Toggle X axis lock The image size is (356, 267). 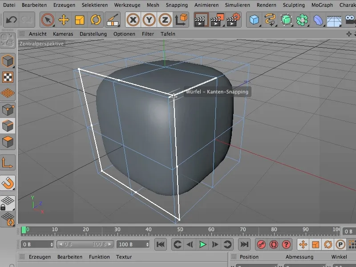pyautogui.click(x=133, y=20)
